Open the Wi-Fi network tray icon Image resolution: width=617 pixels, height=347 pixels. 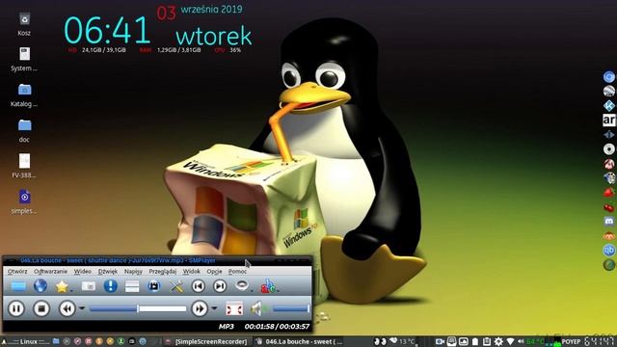click(x=510, y=341)
